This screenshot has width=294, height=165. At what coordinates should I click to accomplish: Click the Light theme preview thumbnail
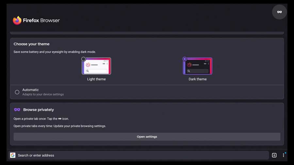tap(96, 66)
